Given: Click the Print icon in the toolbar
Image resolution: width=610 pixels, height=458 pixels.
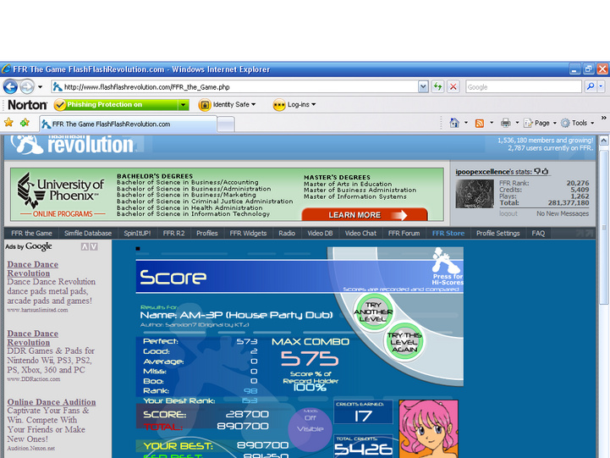Looking at the screenshot, I should (505, 123).
